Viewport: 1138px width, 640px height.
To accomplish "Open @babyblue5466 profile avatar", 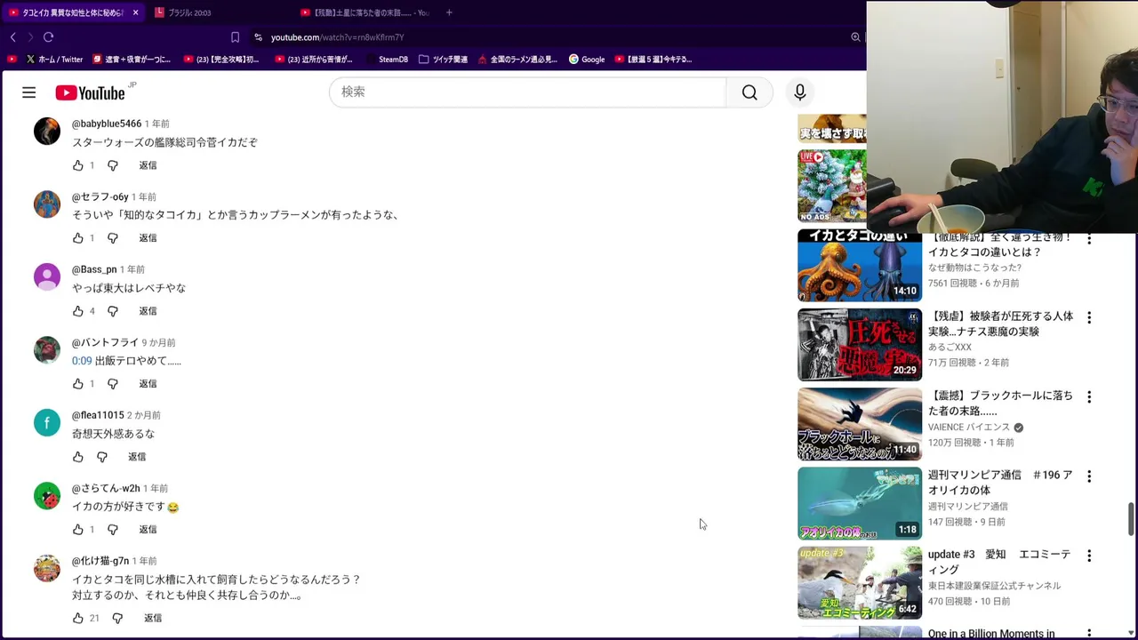I will 47,131.
